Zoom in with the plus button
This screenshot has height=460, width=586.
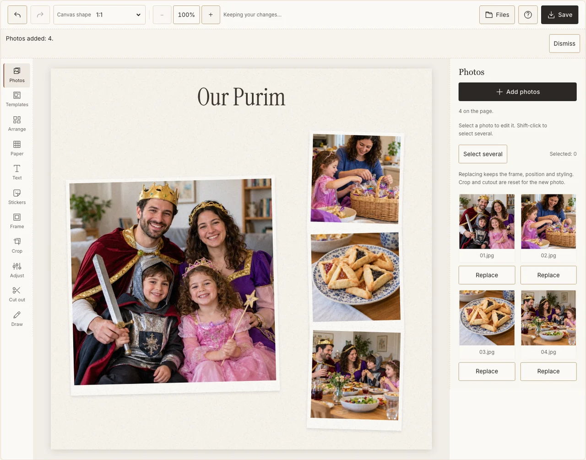[211, 15]
